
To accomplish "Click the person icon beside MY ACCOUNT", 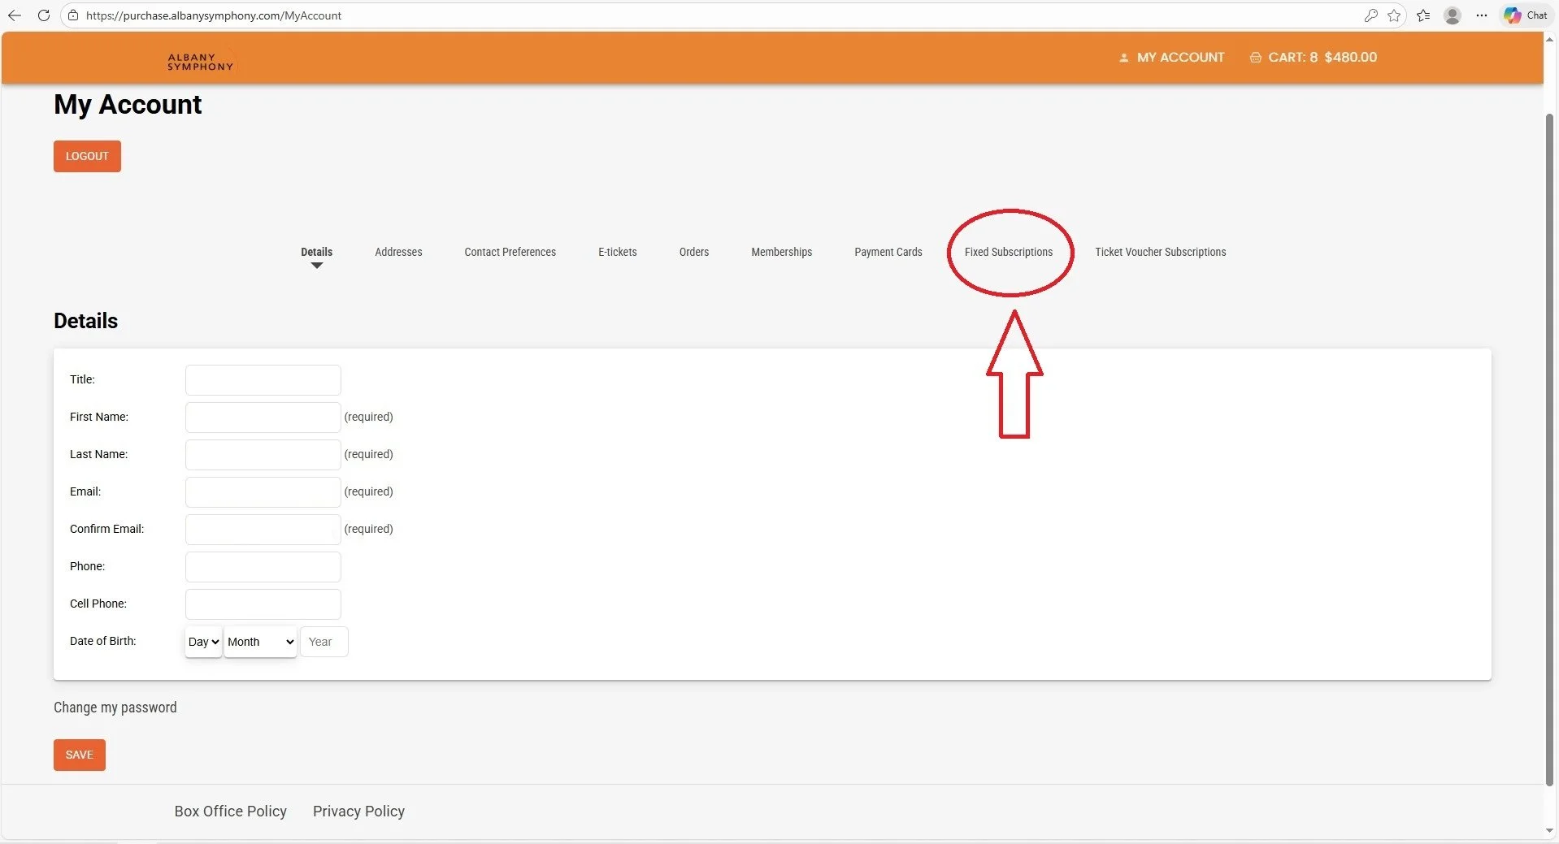I will click(1124, 57).
